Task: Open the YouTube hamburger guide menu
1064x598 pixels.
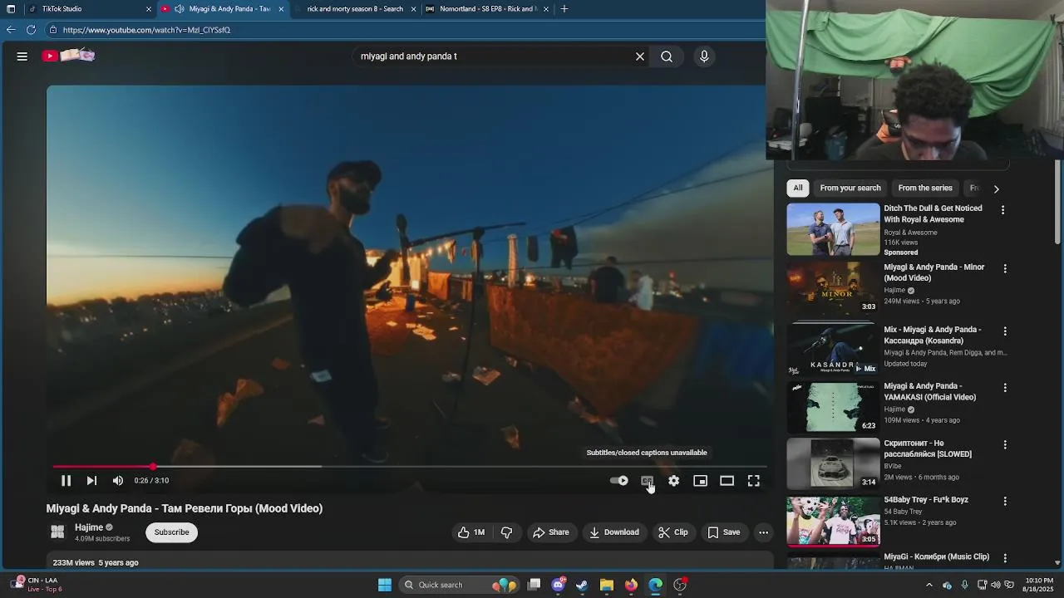Action: (22, 56)
